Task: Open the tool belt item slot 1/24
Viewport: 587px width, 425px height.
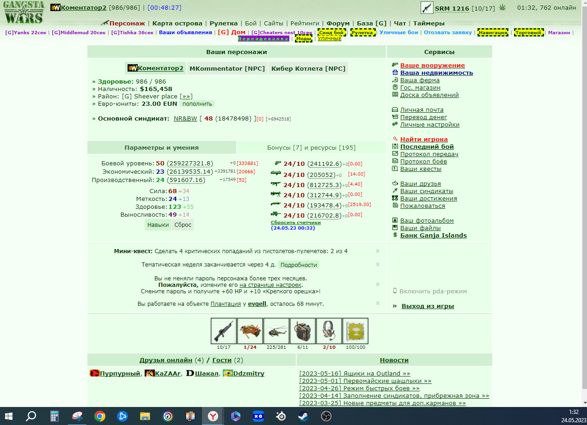Action: tap(250, 331)
